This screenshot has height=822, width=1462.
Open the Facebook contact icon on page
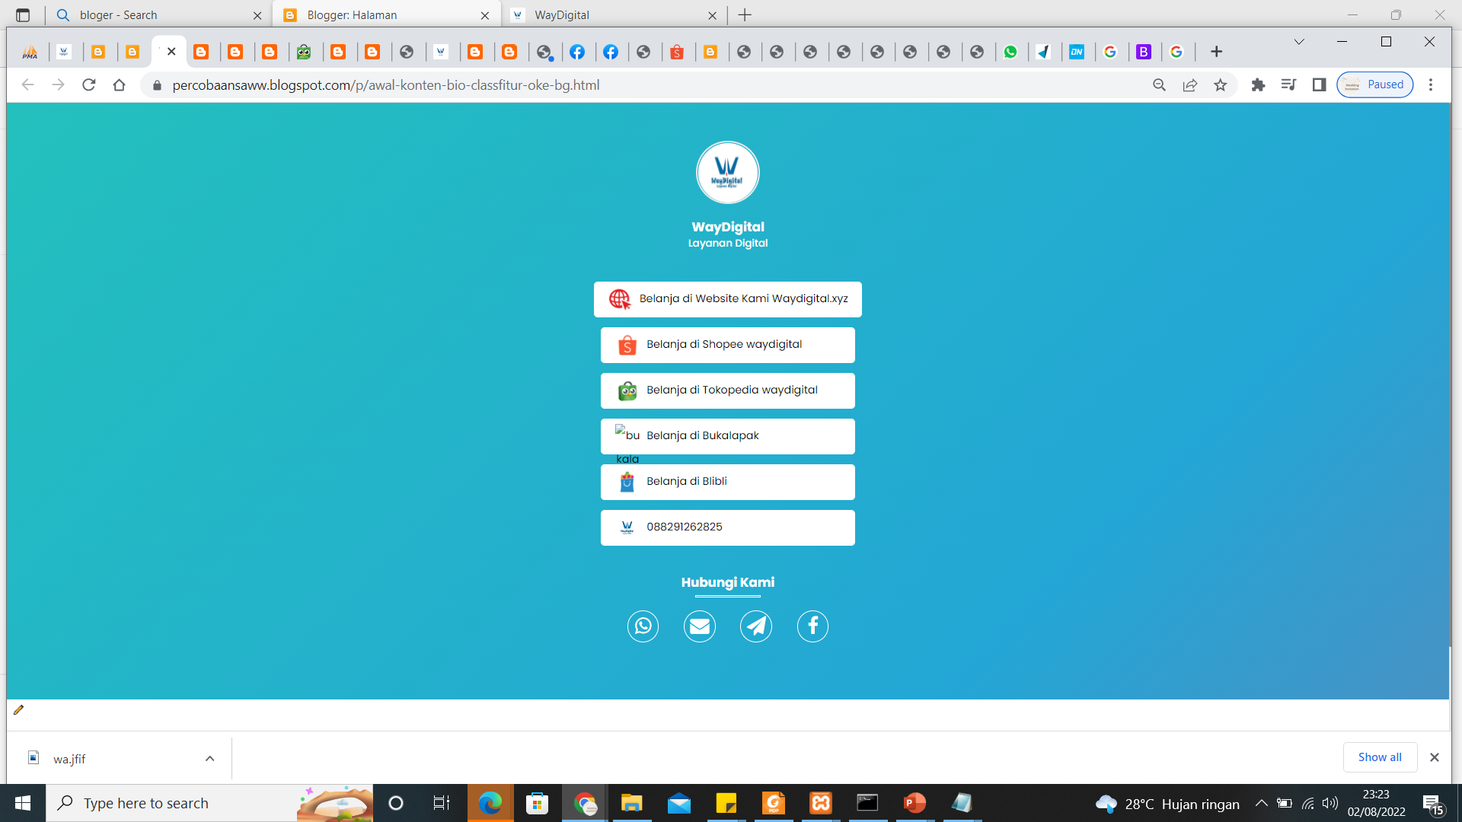[812, 626]
